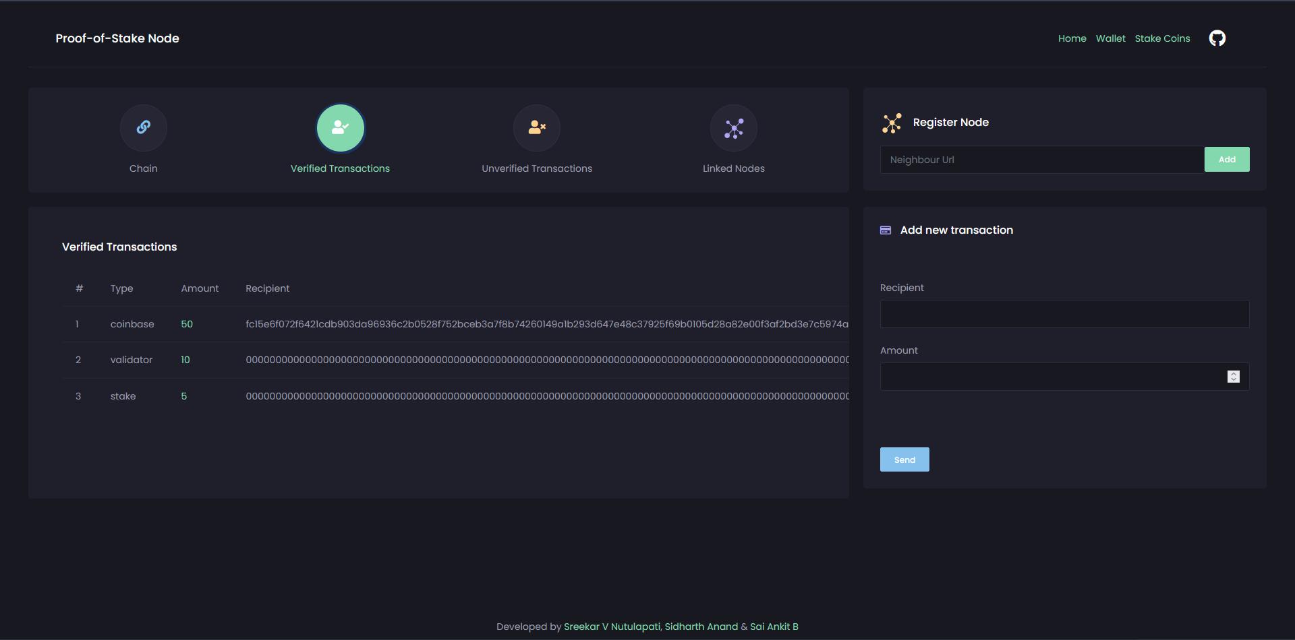Screen dimensions: 1295x640
Task: Click the Proof-of-Stake Node title
Action: tap(117, 38)
